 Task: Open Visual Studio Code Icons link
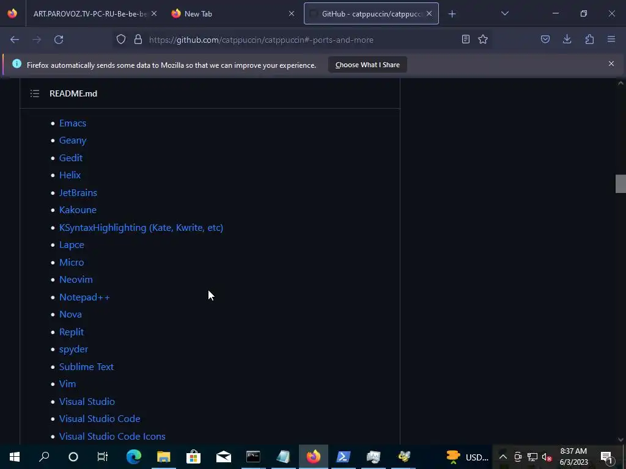[112, 436]
